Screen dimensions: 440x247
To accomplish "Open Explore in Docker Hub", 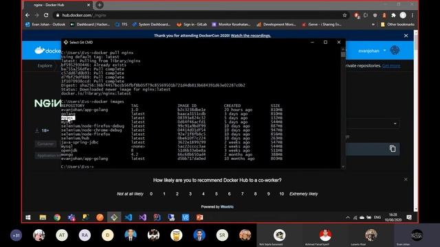I will point(45,66).
